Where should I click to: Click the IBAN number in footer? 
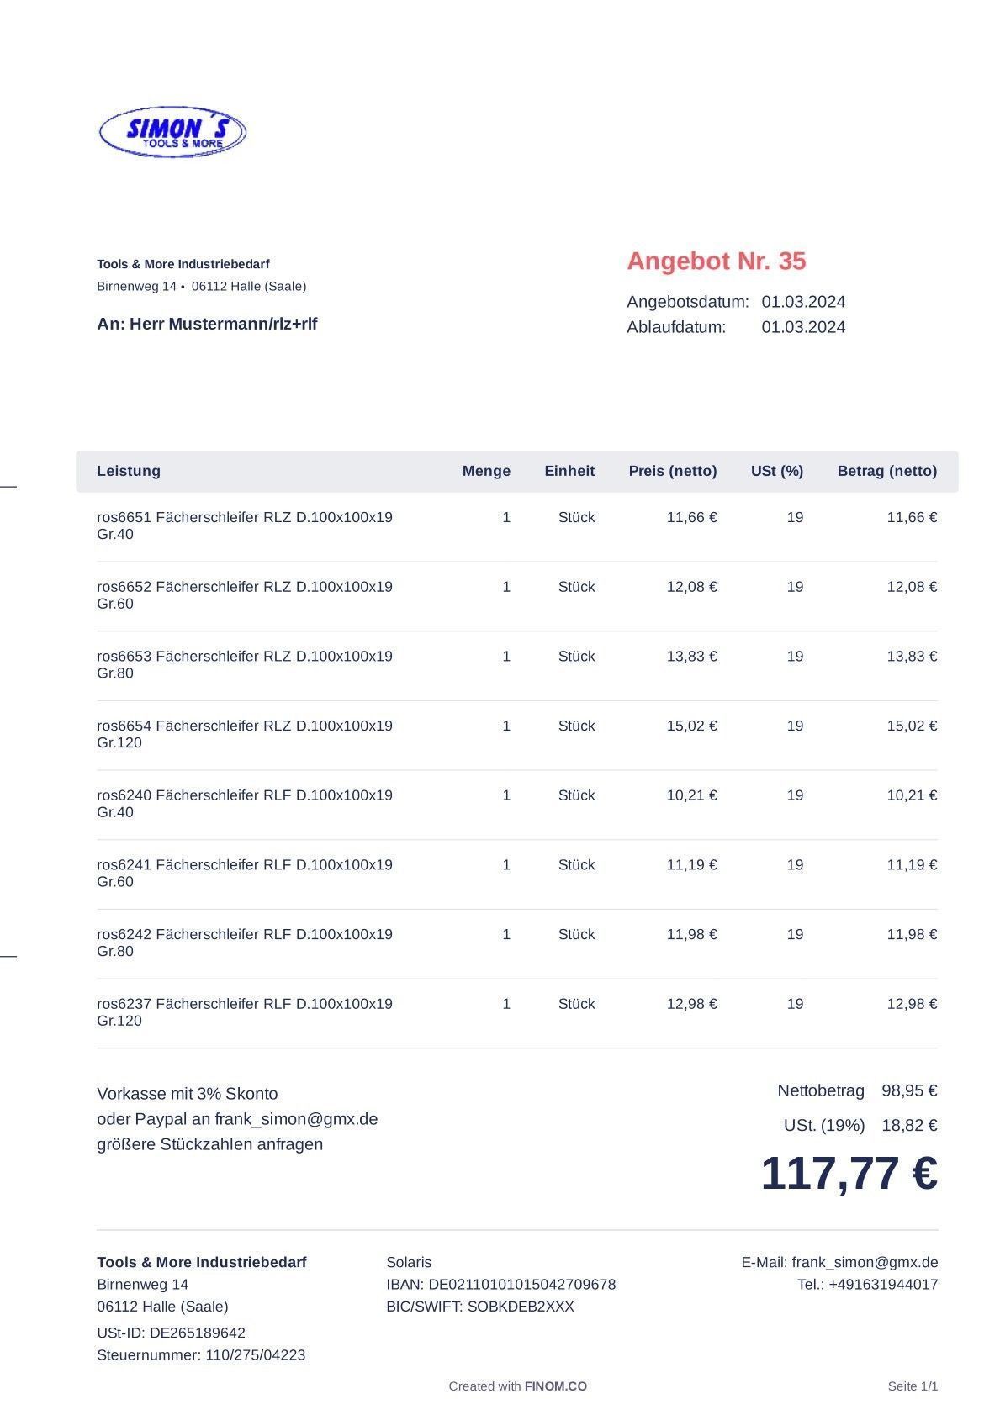(521, 1284)
